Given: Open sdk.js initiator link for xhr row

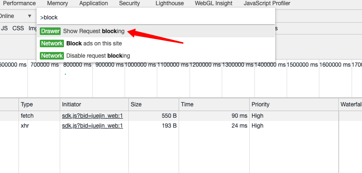Looking at the screenshot, I should [x=92, y=126].
